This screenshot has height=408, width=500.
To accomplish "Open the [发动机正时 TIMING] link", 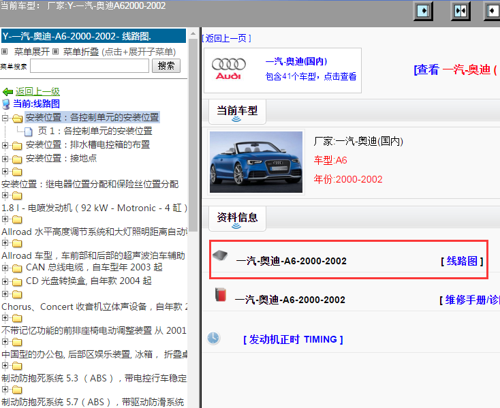I will pyautogui.click(x=293, y=339).
